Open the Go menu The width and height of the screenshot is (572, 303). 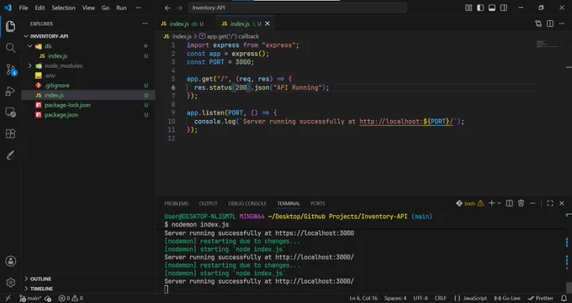(105, 8)
